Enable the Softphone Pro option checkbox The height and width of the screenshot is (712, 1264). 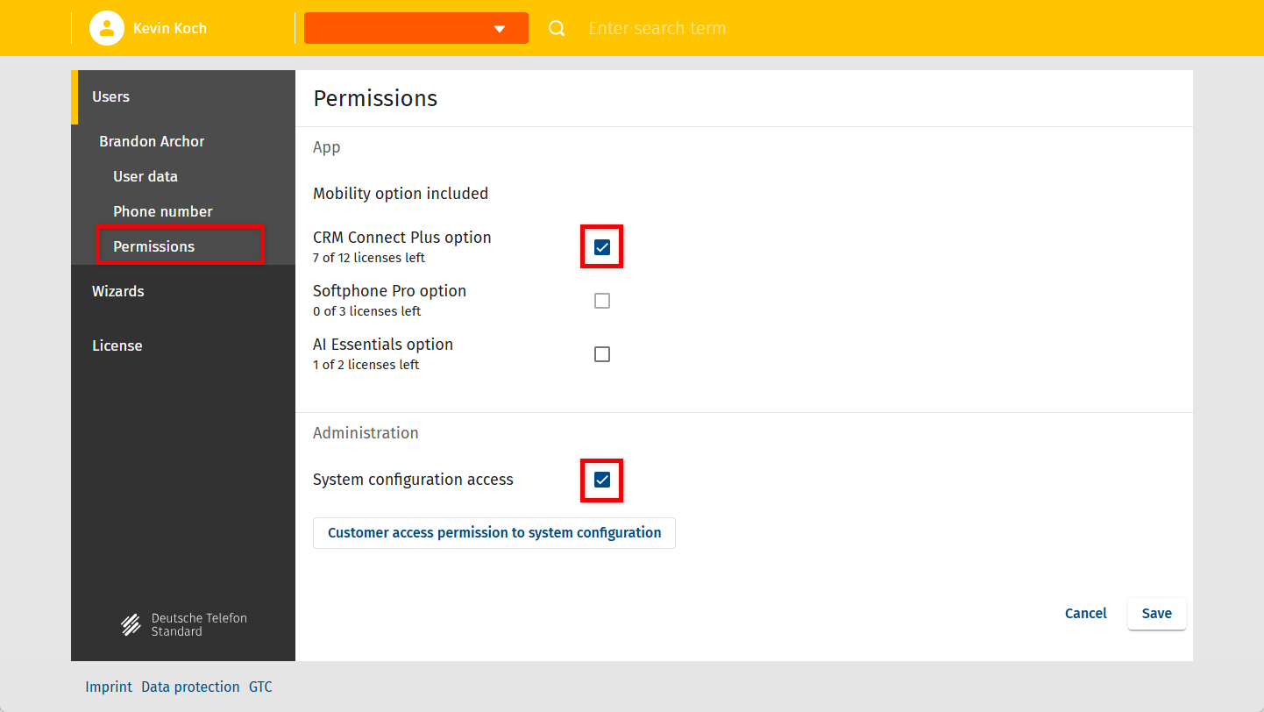[602, 301]
